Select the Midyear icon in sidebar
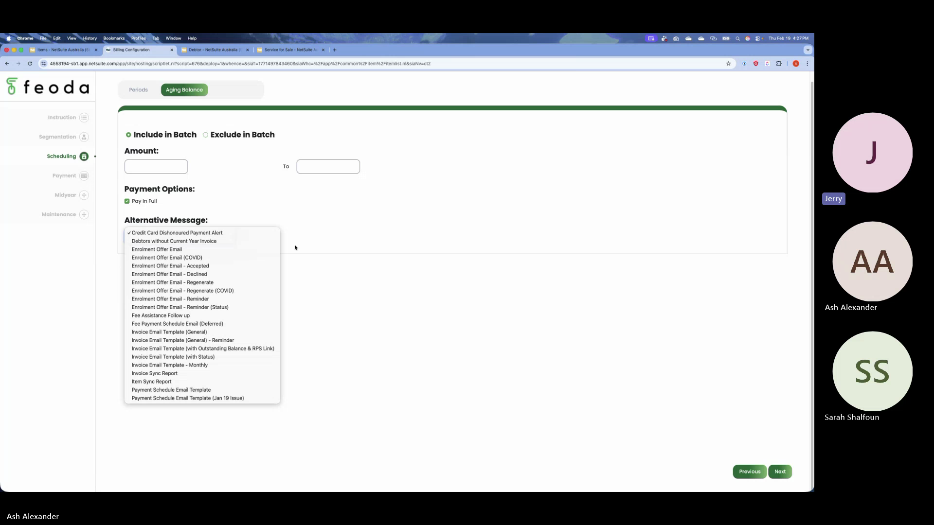 [x=84, y=195]
